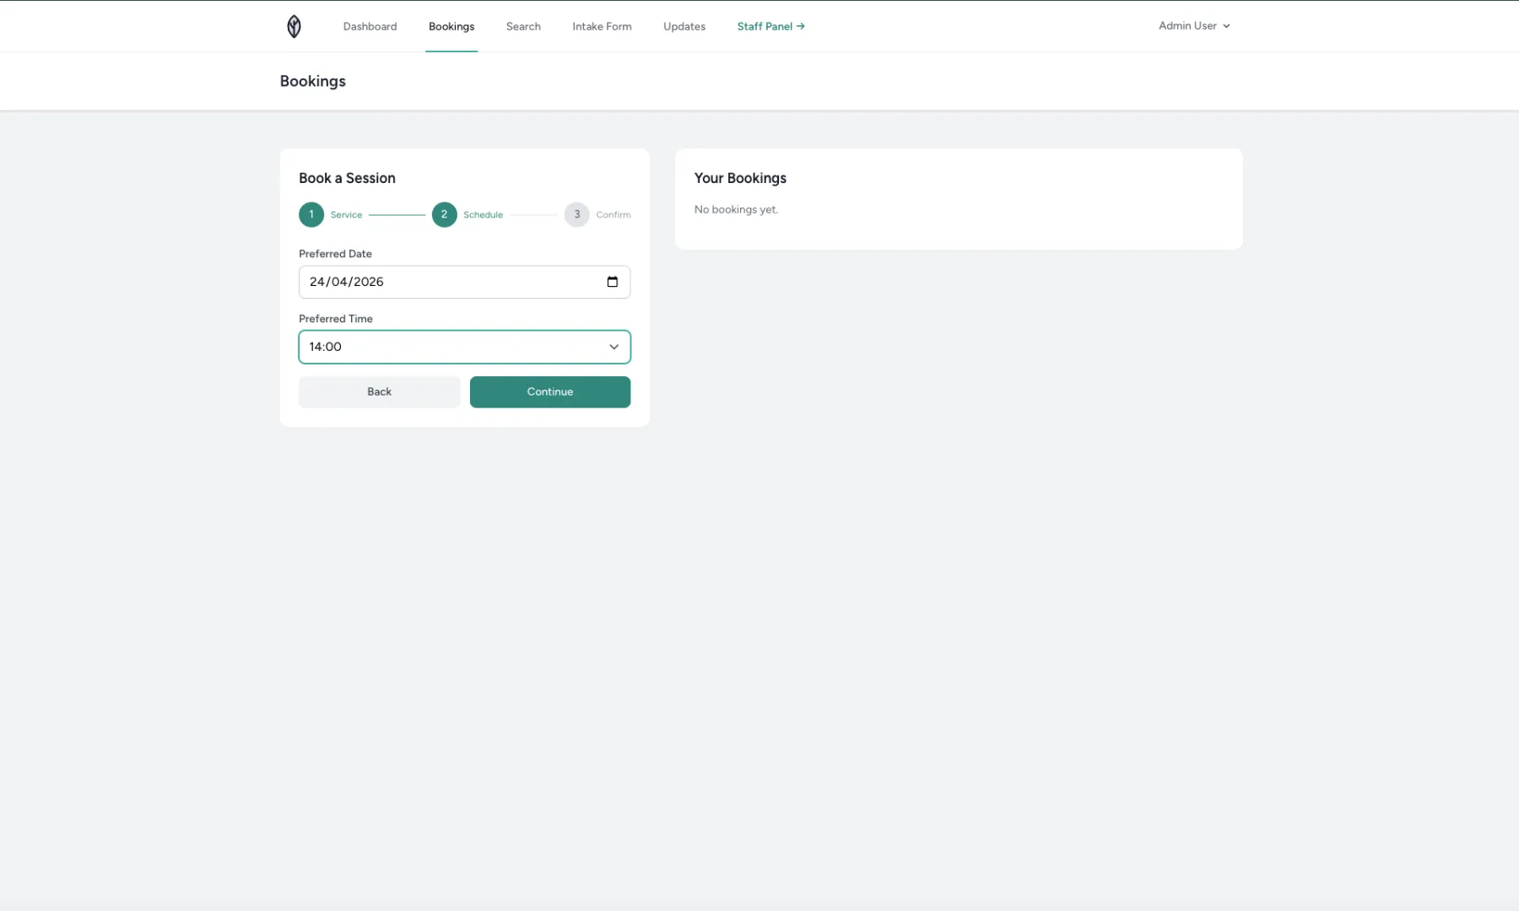Click the chevron on the Preferred Time selector

click(614, 346)
